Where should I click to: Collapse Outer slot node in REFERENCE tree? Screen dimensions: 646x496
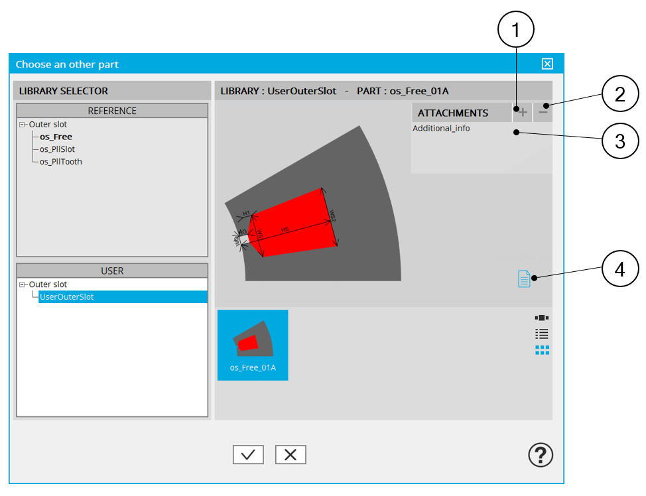pyautogui.click(x=23, y=125)
